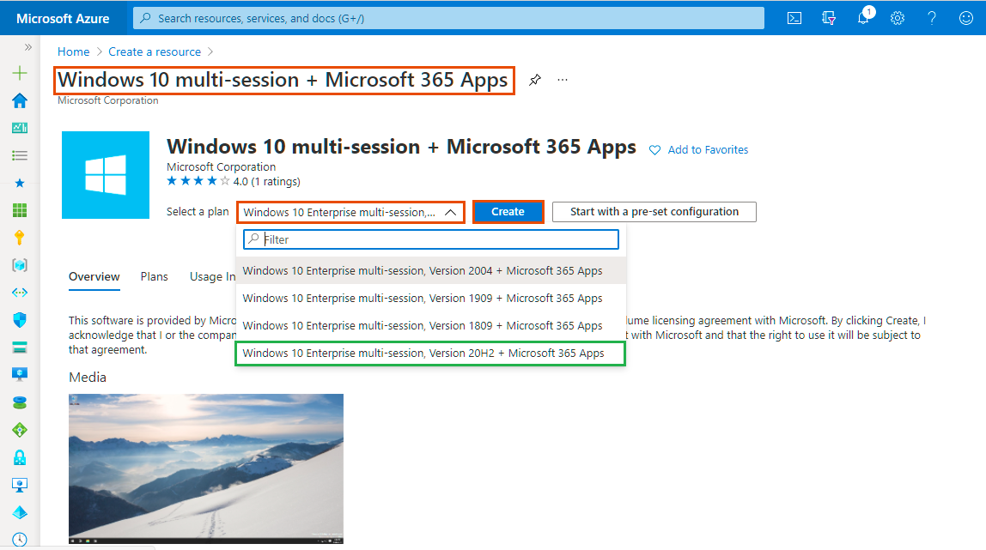This screenshot has width=986, height=550.
Task: Open the more options ellipsis menu
Action: (x=563, y=80)
